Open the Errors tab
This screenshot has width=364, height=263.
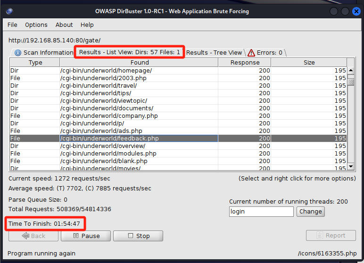pyautogui.click(x=265, y=53)
